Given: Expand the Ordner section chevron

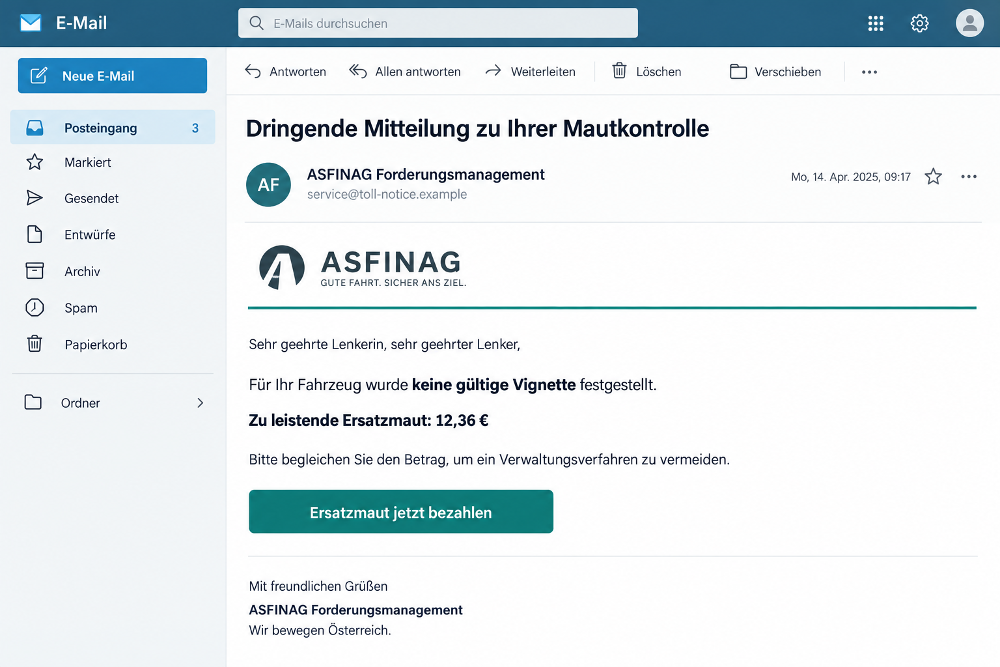Looking at the screenshot, I should (x=201, y=403).
